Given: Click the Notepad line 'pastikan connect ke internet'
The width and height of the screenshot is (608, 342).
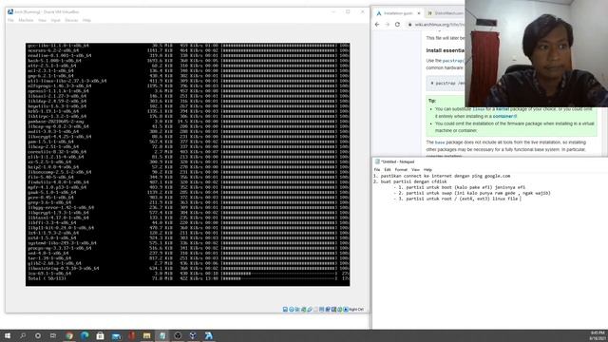Looking at the screenshot, I should click(442, 176).
